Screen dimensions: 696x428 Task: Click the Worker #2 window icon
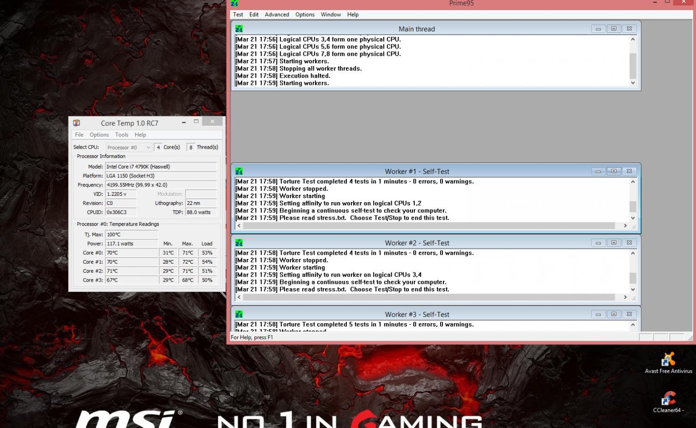[x=239, y=243]
